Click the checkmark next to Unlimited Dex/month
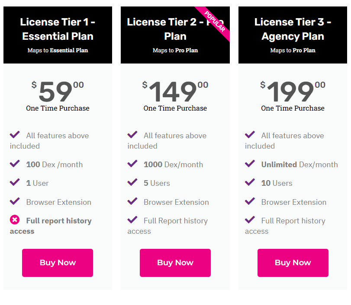This screenshot has width=351, height=305. click(x=250, y=164)
